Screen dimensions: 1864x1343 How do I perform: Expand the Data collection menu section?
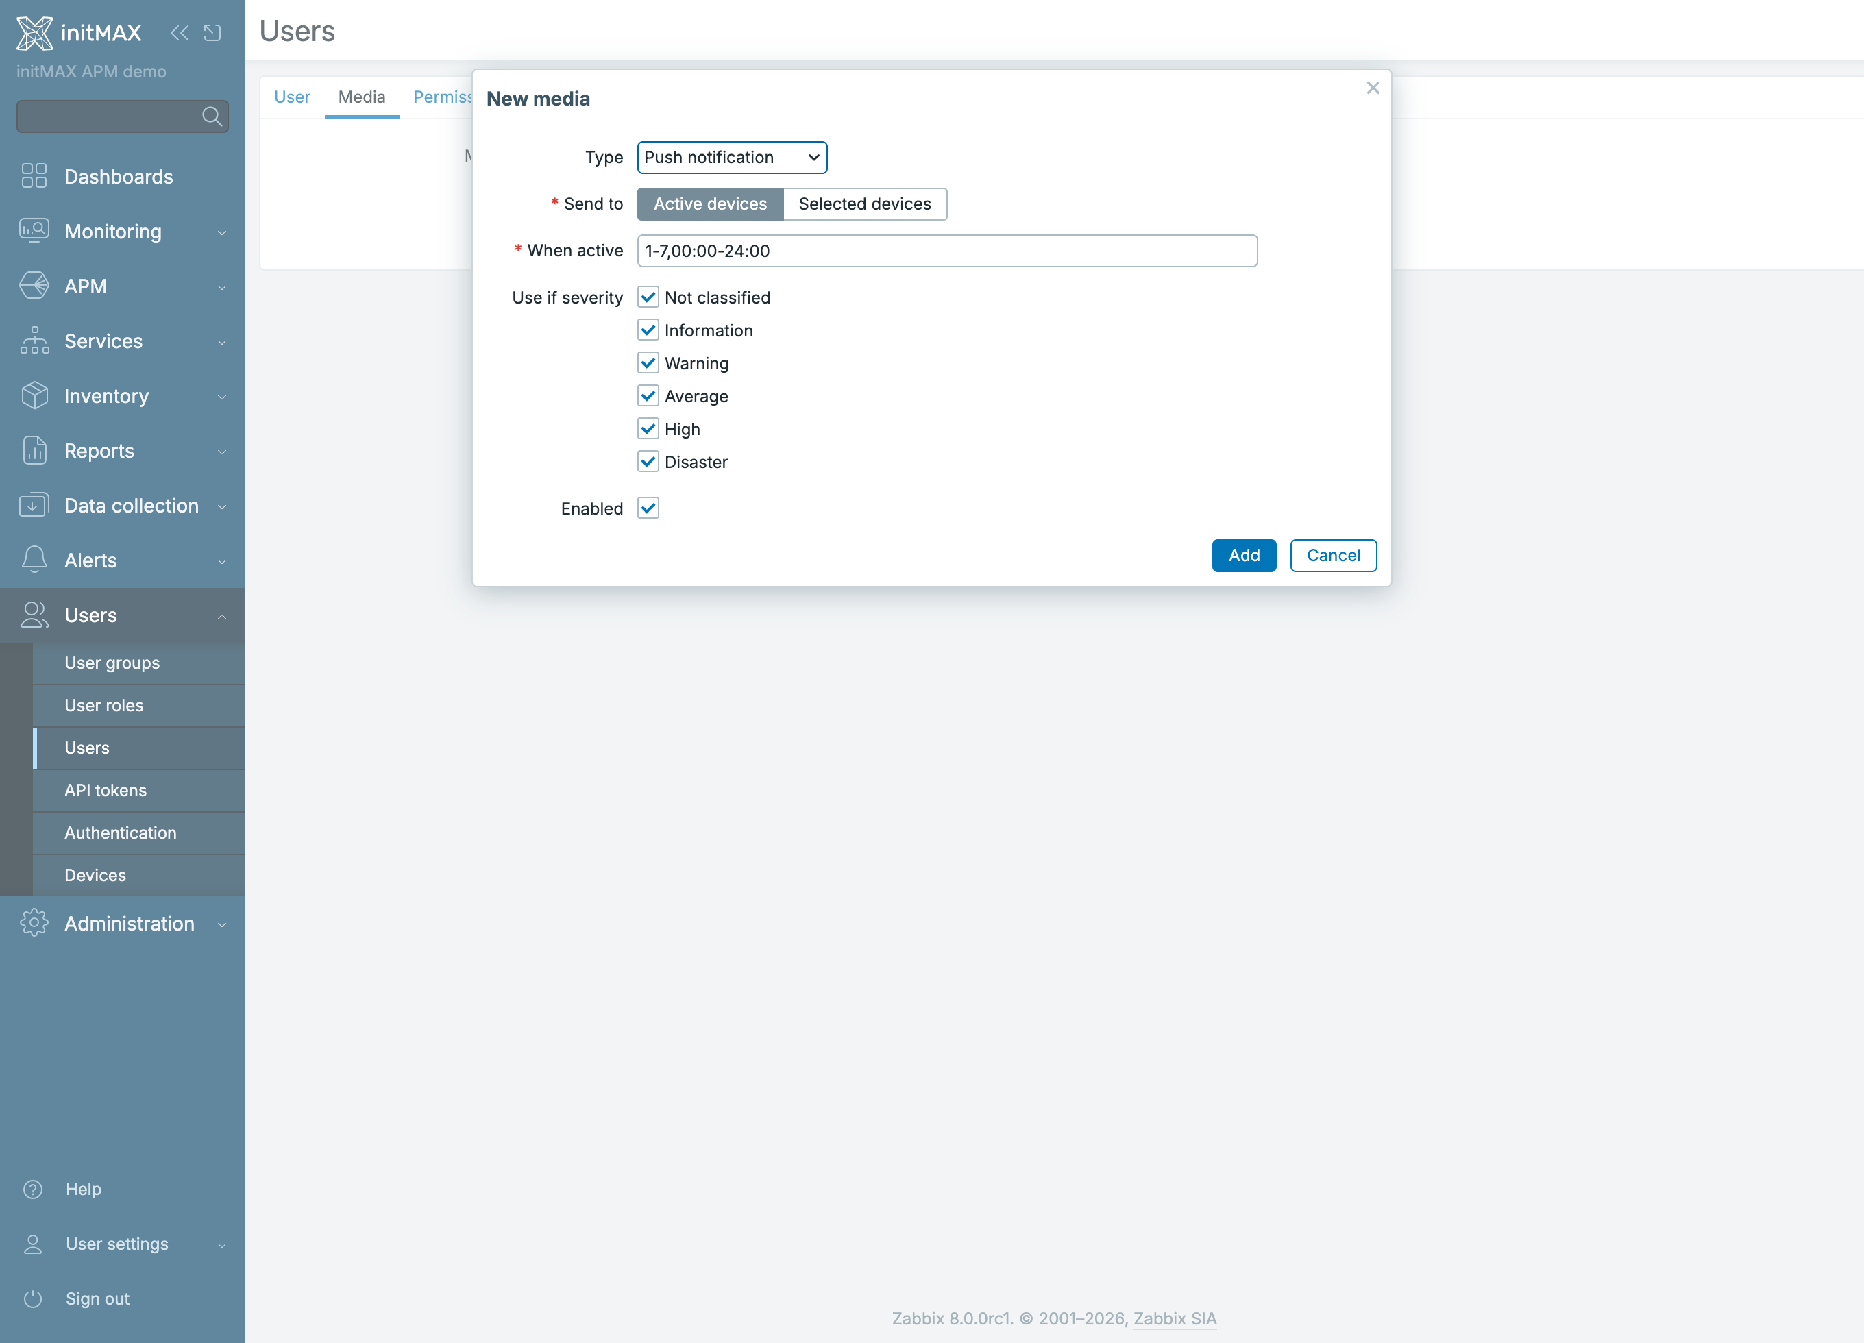pyautogui.click(x=123, y=506)
